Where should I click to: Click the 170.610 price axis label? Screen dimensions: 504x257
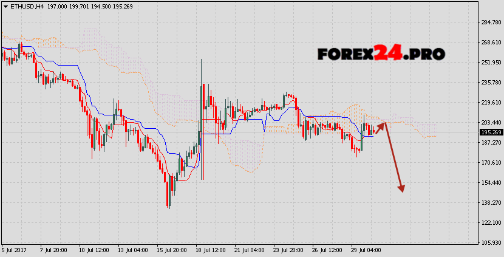point(490,163)
